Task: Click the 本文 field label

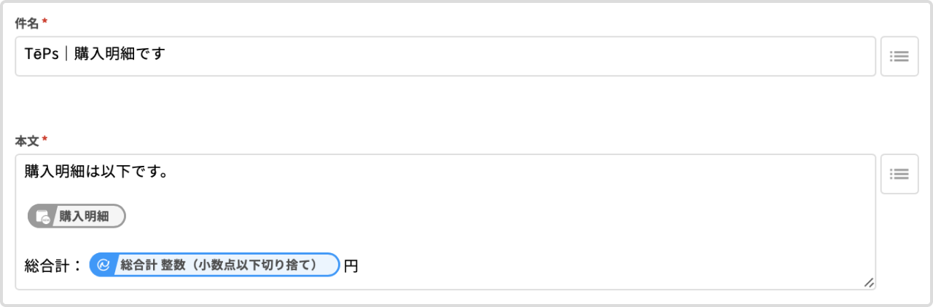Action: (27, 140)
